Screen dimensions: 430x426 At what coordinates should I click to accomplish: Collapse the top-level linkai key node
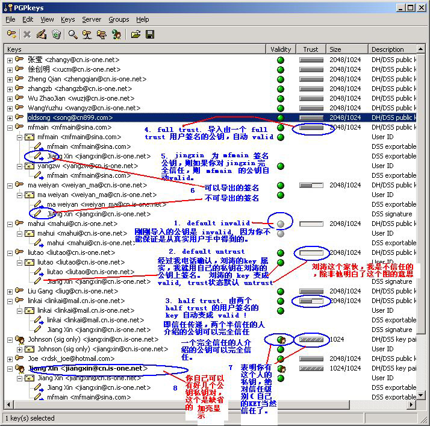(10, 301)
